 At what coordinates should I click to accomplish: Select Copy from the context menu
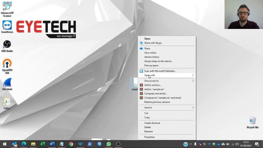pos(167,118)
